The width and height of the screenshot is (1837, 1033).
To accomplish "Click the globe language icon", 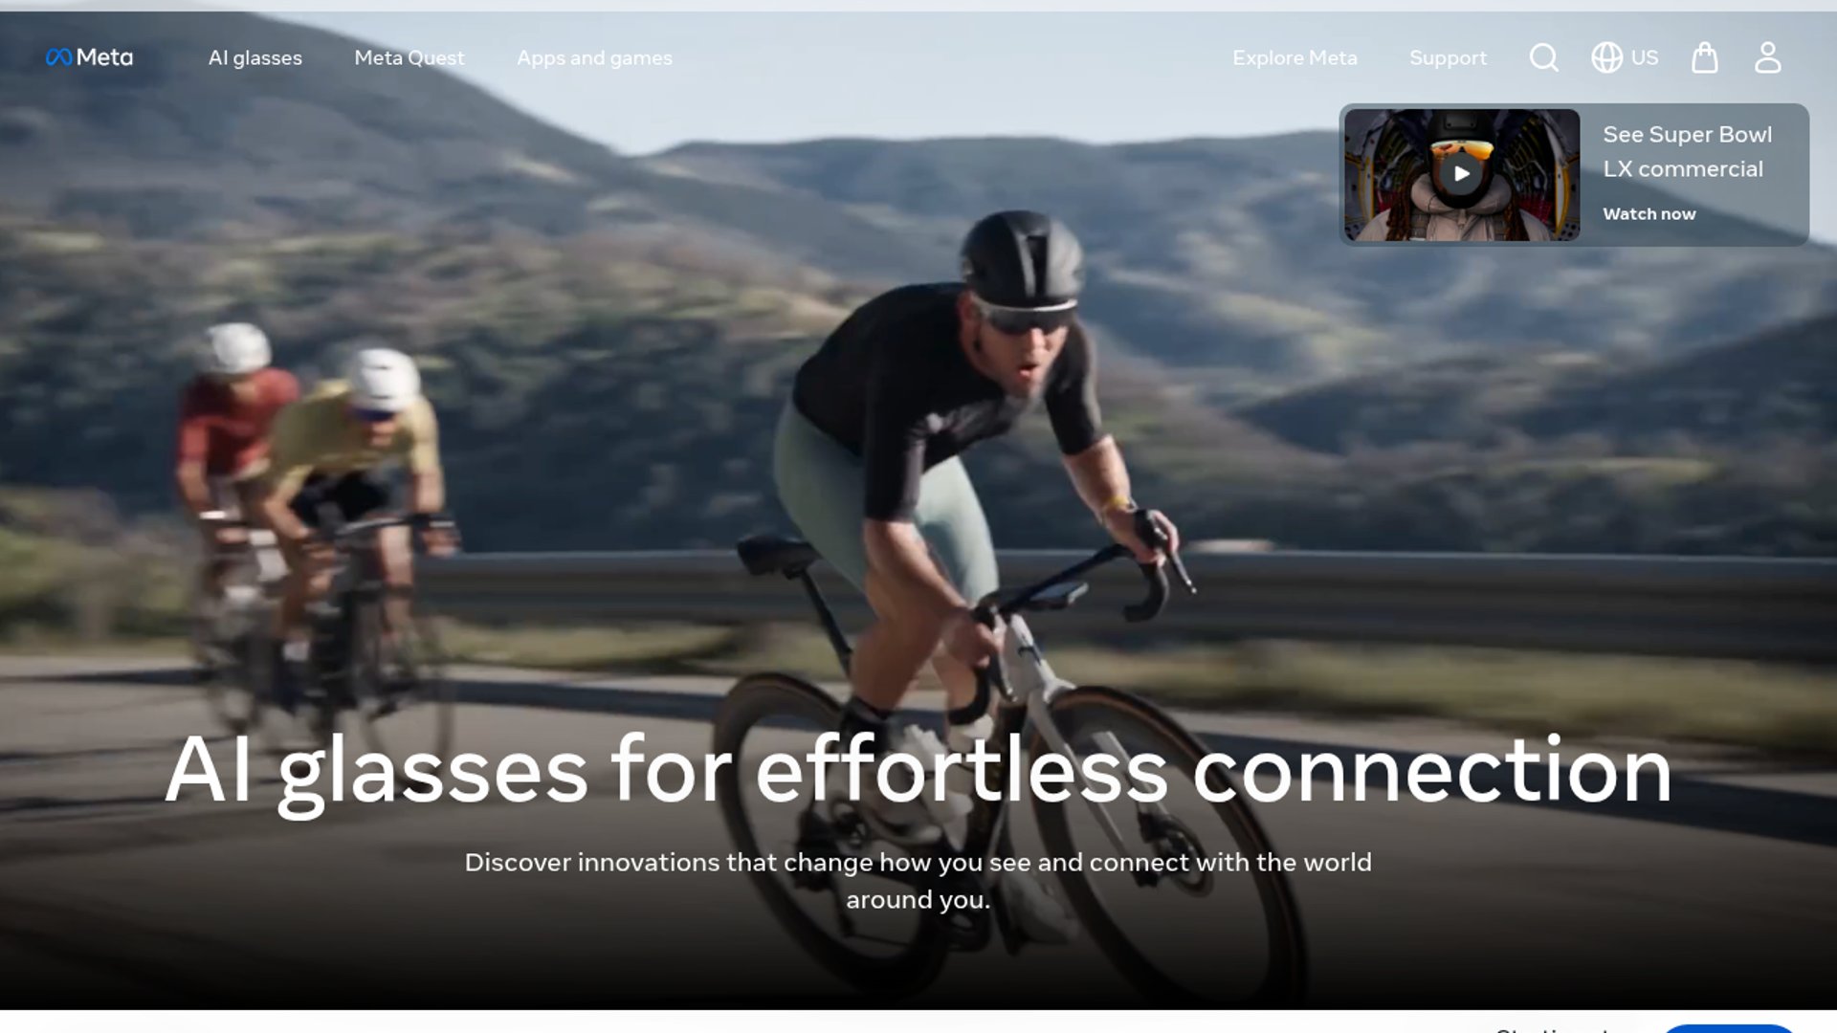I will pyautogui.click(x=1606, y=57).
